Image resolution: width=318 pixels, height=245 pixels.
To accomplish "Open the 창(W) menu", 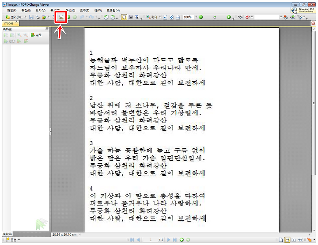I will click(98, 11).
